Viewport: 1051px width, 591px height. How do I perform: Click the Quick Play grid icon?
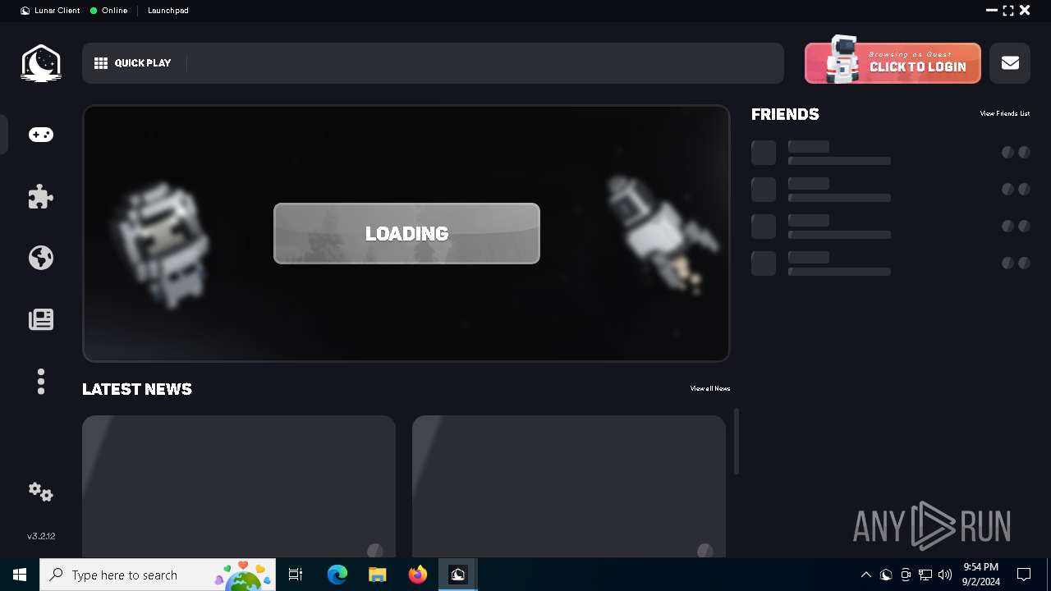click(101, 63)
